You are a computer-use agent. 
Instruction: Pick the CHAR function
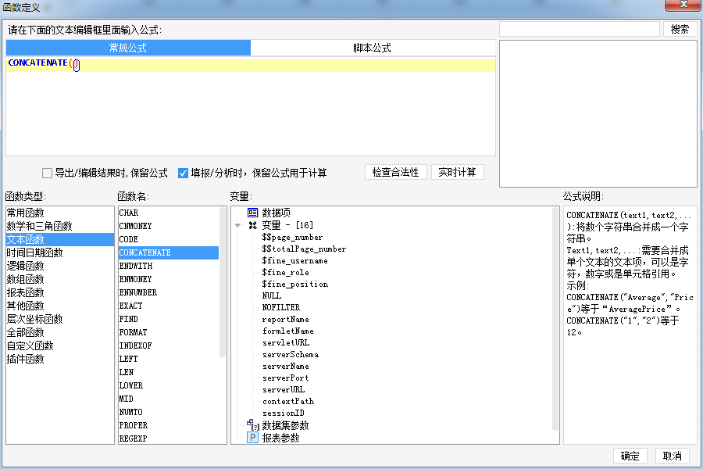tap(169, 213)
